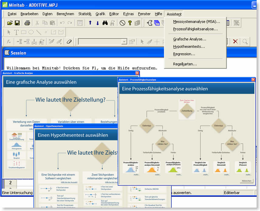Click left Datentyp diamond in capability flowchart

click(147, 126)
